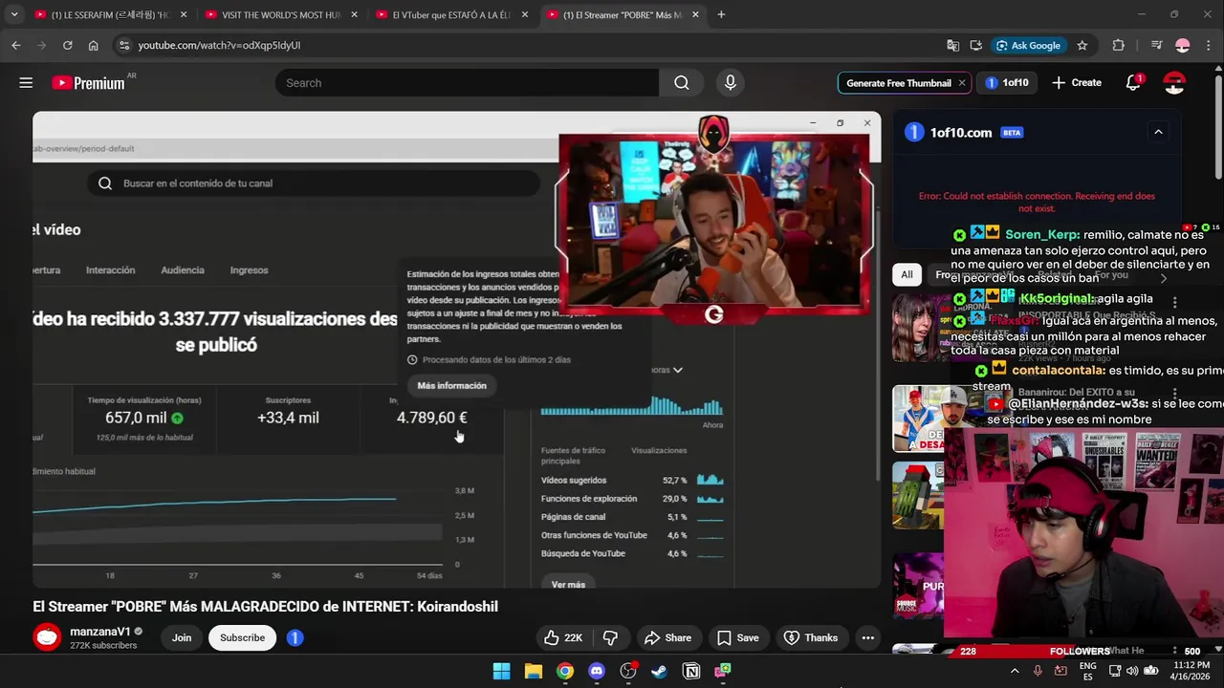This screenshot has height=688, width=1224.
Task: Select the Ingresos tab in video
Action: point(249,270)
